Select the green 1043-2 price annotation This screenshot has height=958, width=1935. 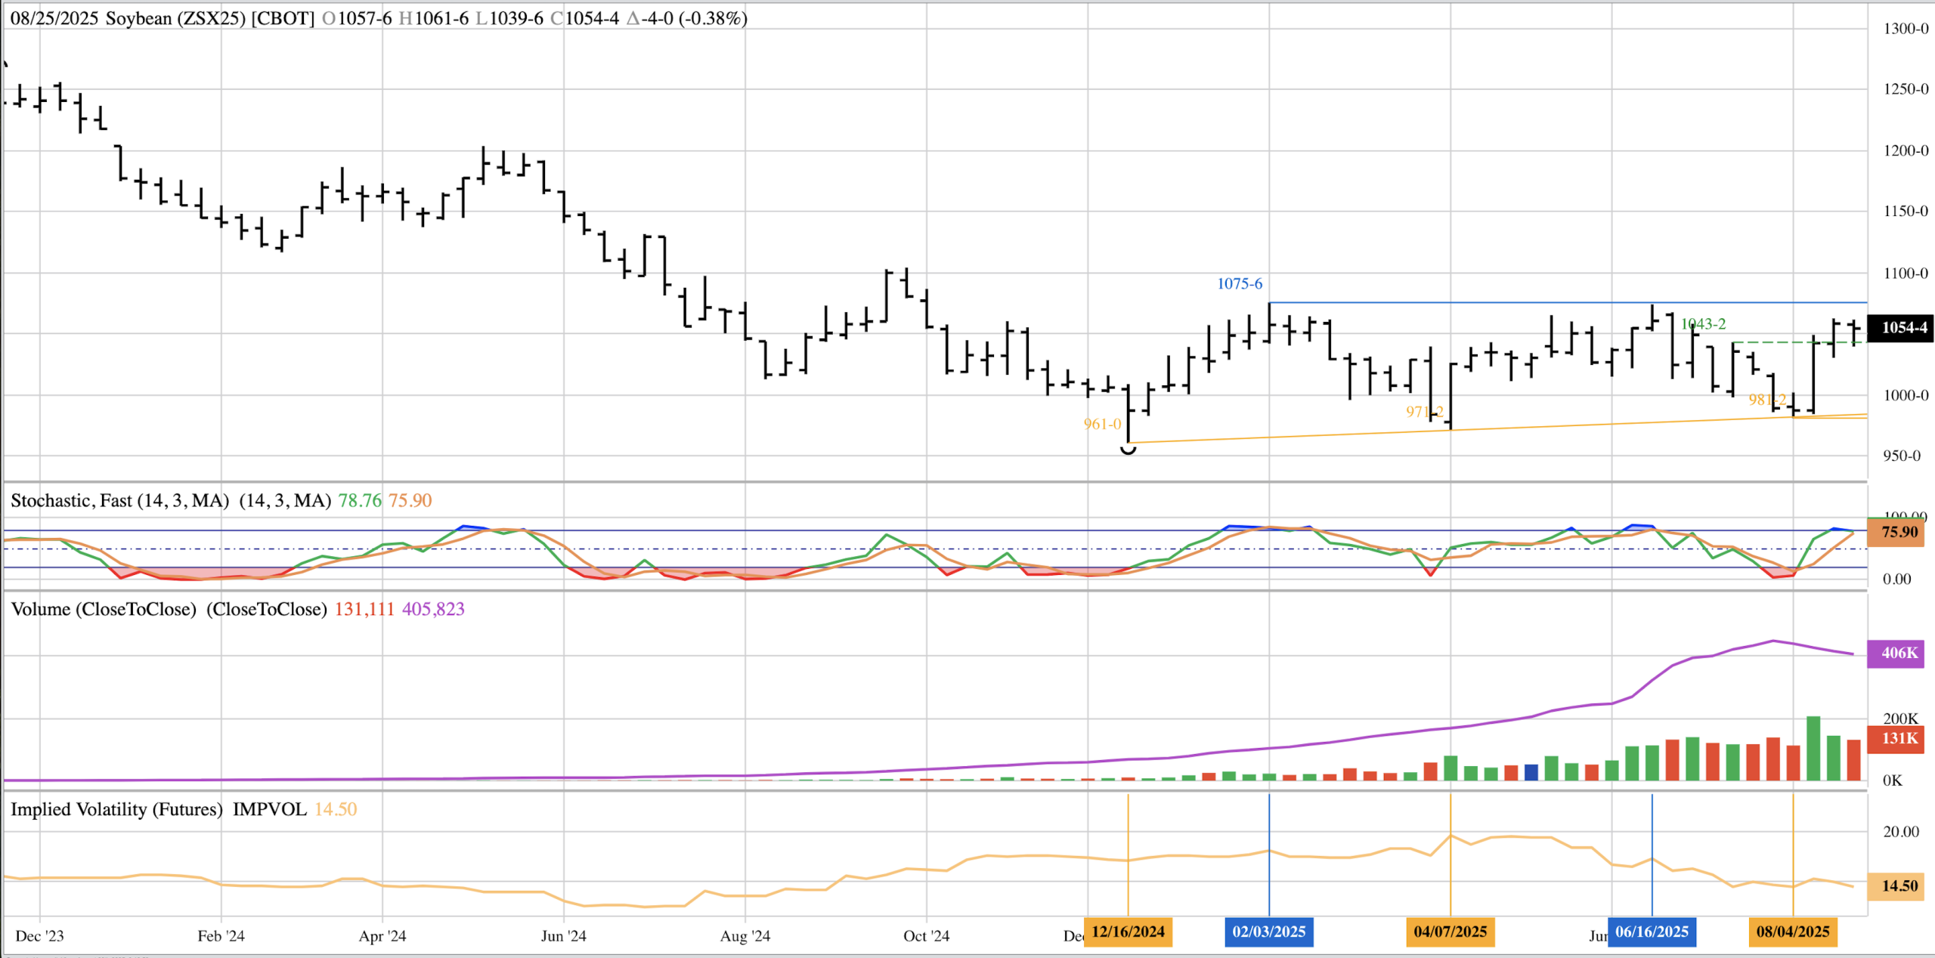pos(1703,324)
